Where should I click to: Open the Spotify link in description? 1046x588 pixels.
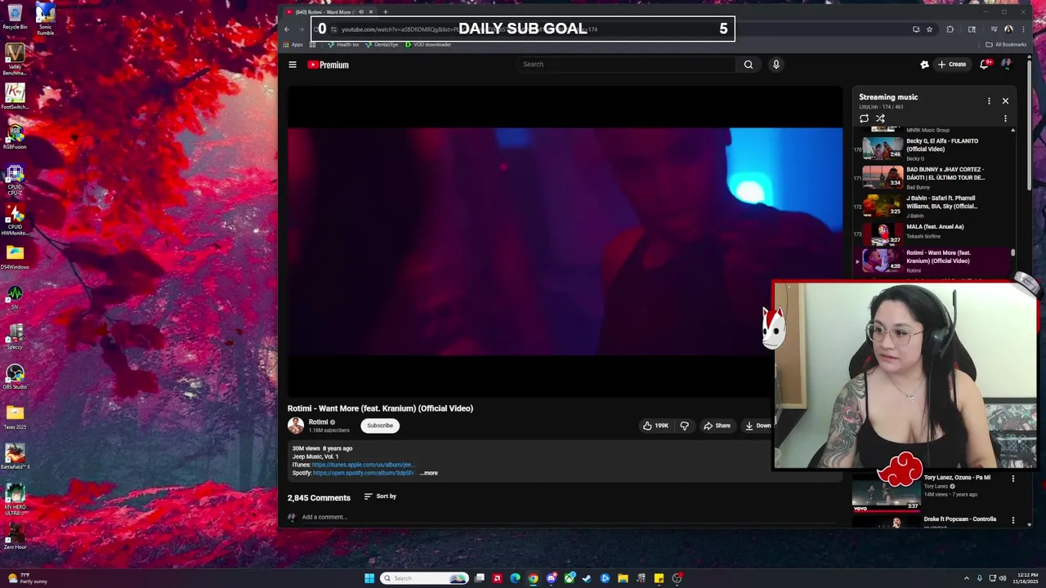363,473
